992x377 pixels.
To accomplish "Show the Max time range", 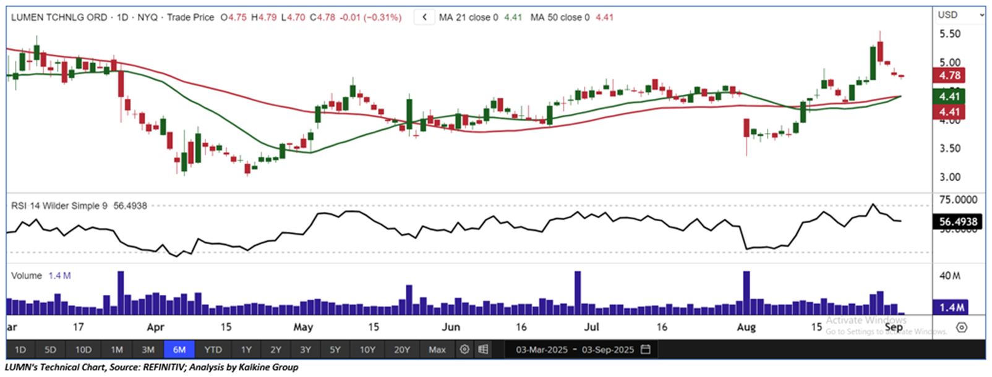I will pos(437,350).
